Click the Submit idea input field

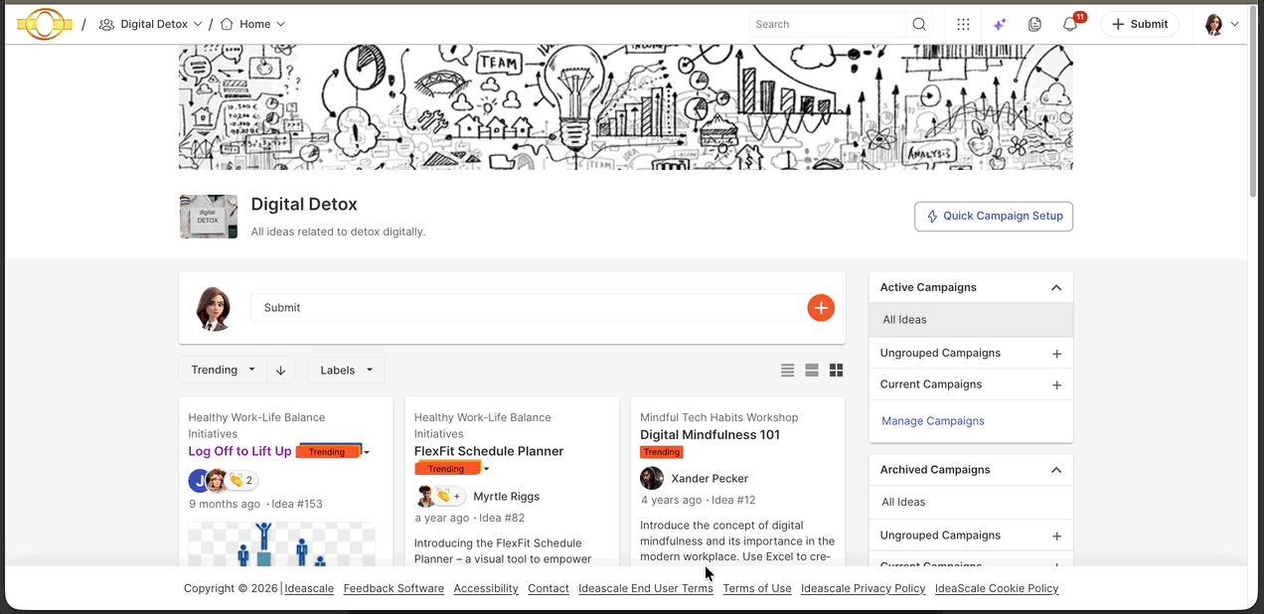527,308
